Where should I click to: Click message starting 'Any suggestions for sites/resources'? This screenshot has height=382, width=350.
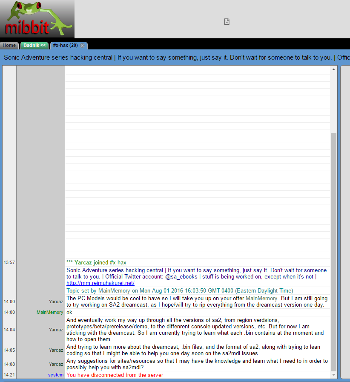(x=197, y=364)
